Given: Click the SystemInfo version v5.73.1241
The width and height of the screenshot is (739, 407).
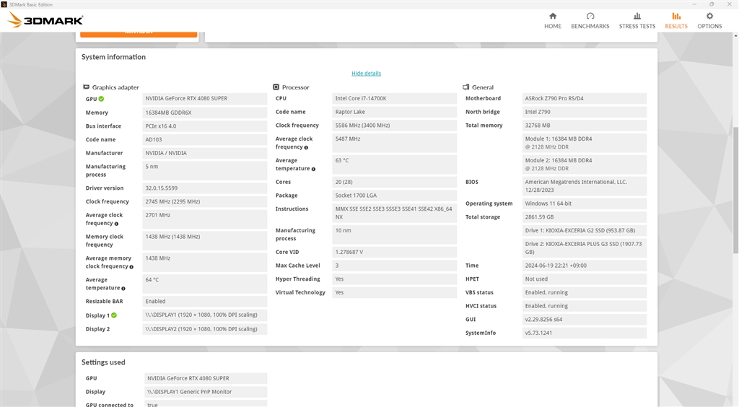Looking at the screenshot, I should [x=585, y=333].
